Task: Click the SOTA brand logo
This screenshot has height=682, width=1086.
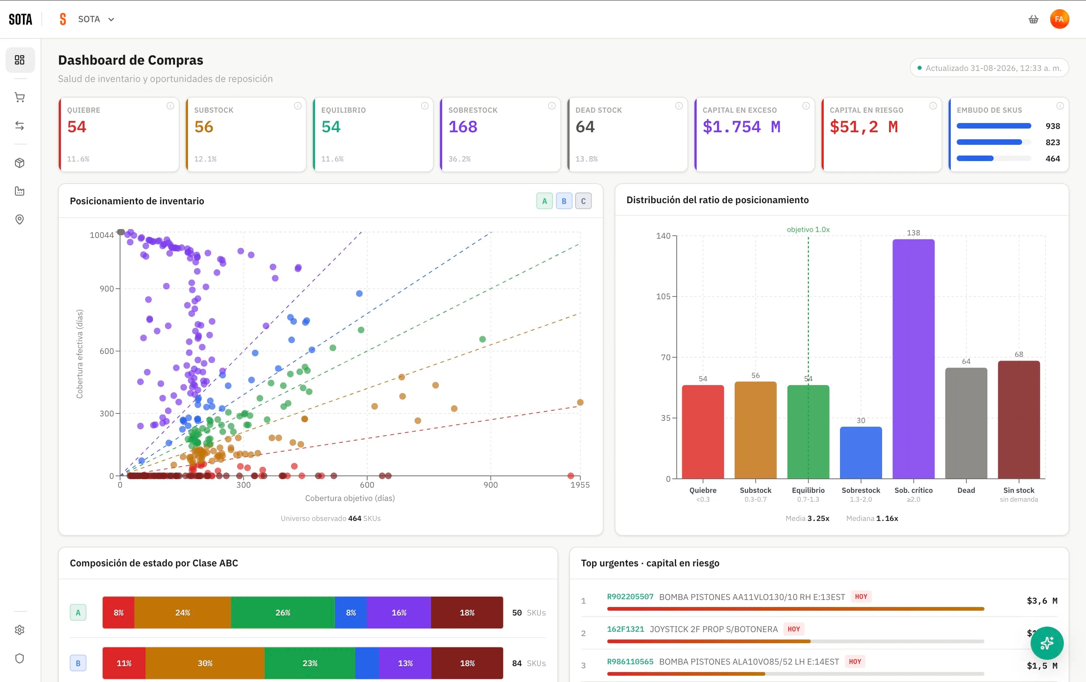Action: pos(21,19)
